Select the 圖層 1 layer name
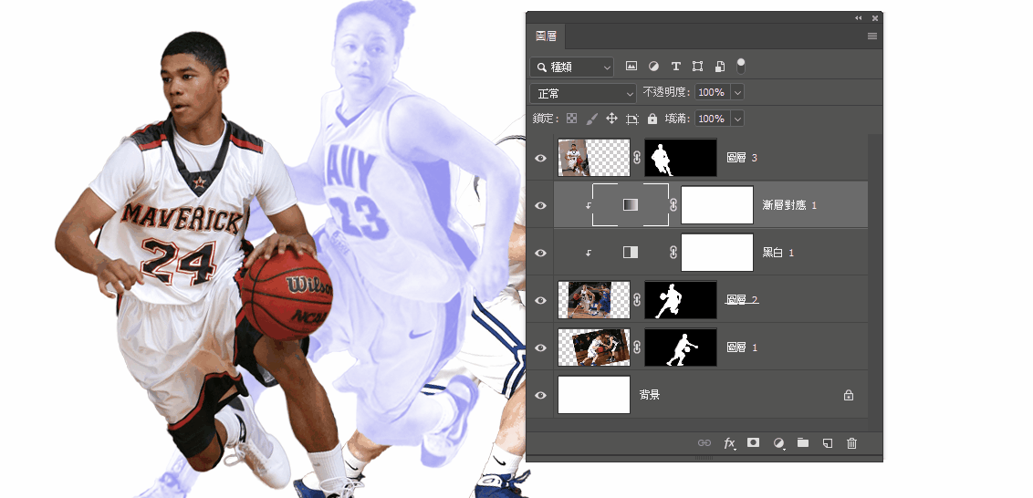Viewport: 1033px width, 498px height. (x=742, y=348)
